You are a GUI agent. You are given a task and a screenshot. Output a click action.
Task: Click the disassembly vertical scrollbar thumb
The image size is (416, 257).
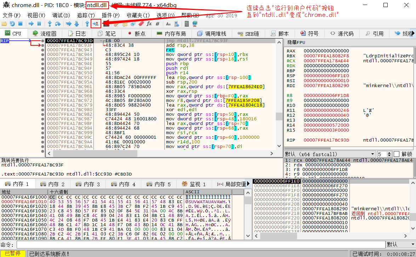(279, 116)
